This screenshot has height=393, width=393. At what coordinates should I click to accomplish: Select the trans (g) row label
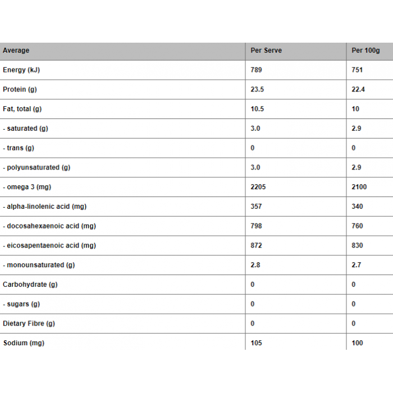tap(19, 148)
